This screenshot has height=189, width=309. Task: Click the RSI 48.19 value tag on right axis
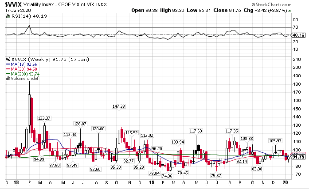click(x=298, y=35)
